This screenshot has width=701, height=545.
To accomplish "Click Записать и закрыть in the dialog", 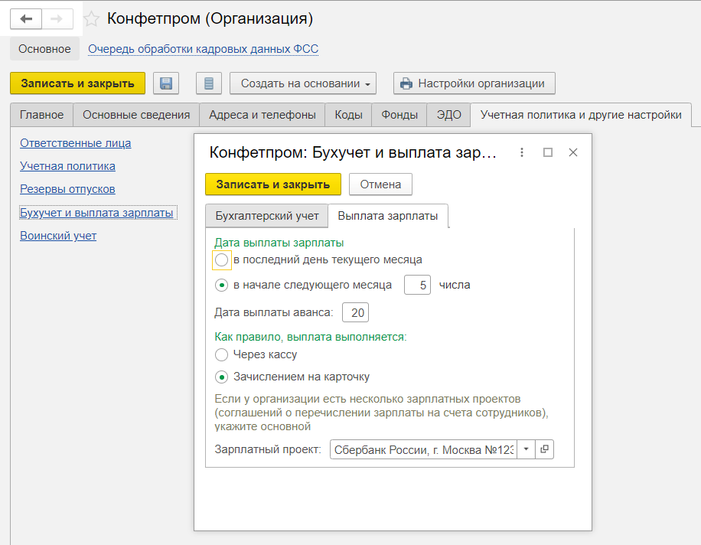I will coord(273,184).
